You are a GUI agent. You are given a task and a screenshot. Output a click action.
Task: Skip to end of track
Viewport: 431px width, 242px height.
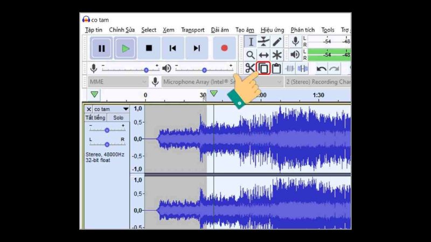(x=197, y=48)
